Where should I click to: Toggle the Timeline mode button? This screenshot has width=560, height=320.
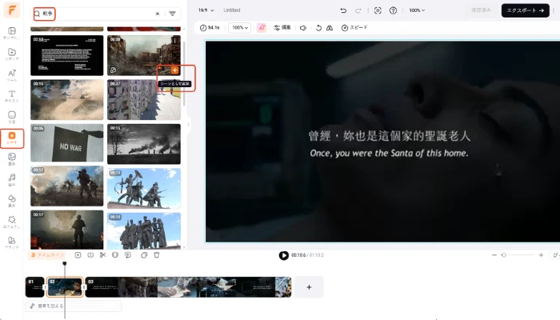pyautogui.click(x=46, y=255)
